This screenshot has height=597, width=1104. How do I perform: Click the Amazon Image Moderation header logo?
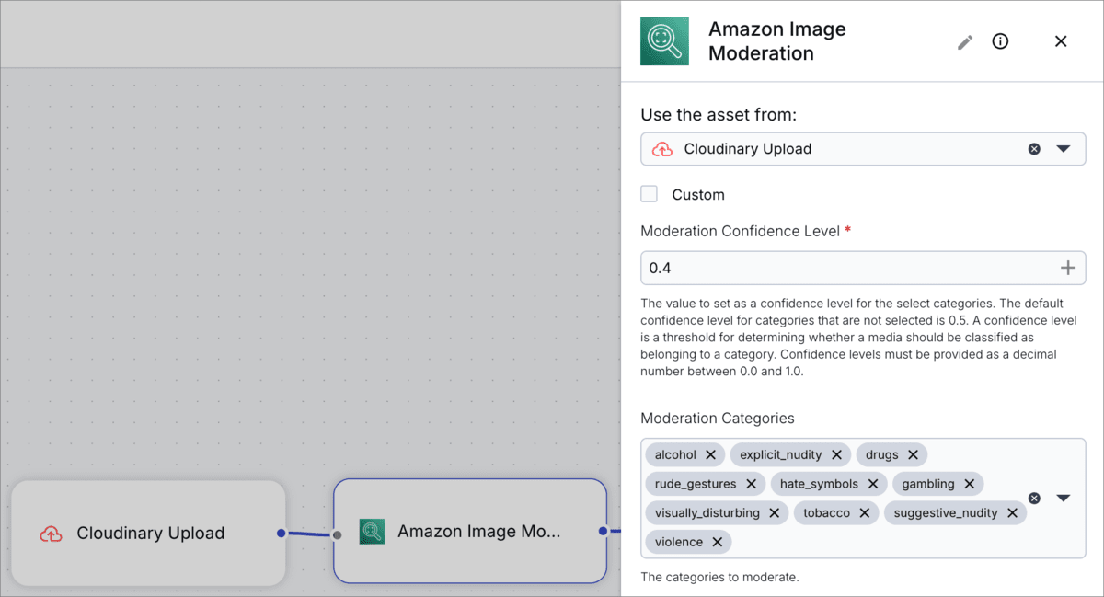664,41
